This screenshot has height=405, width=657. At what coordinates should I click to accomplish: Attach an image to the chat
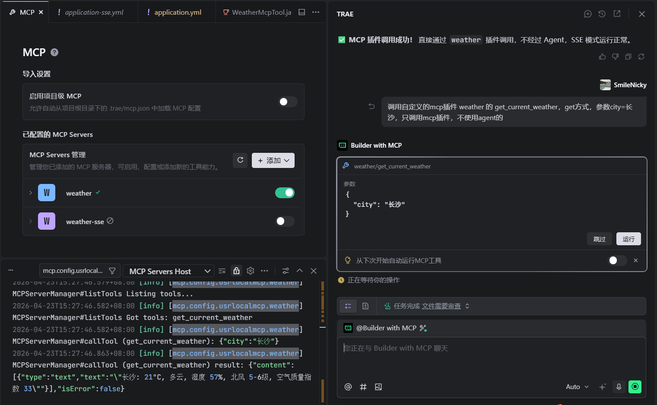point(378,387)
